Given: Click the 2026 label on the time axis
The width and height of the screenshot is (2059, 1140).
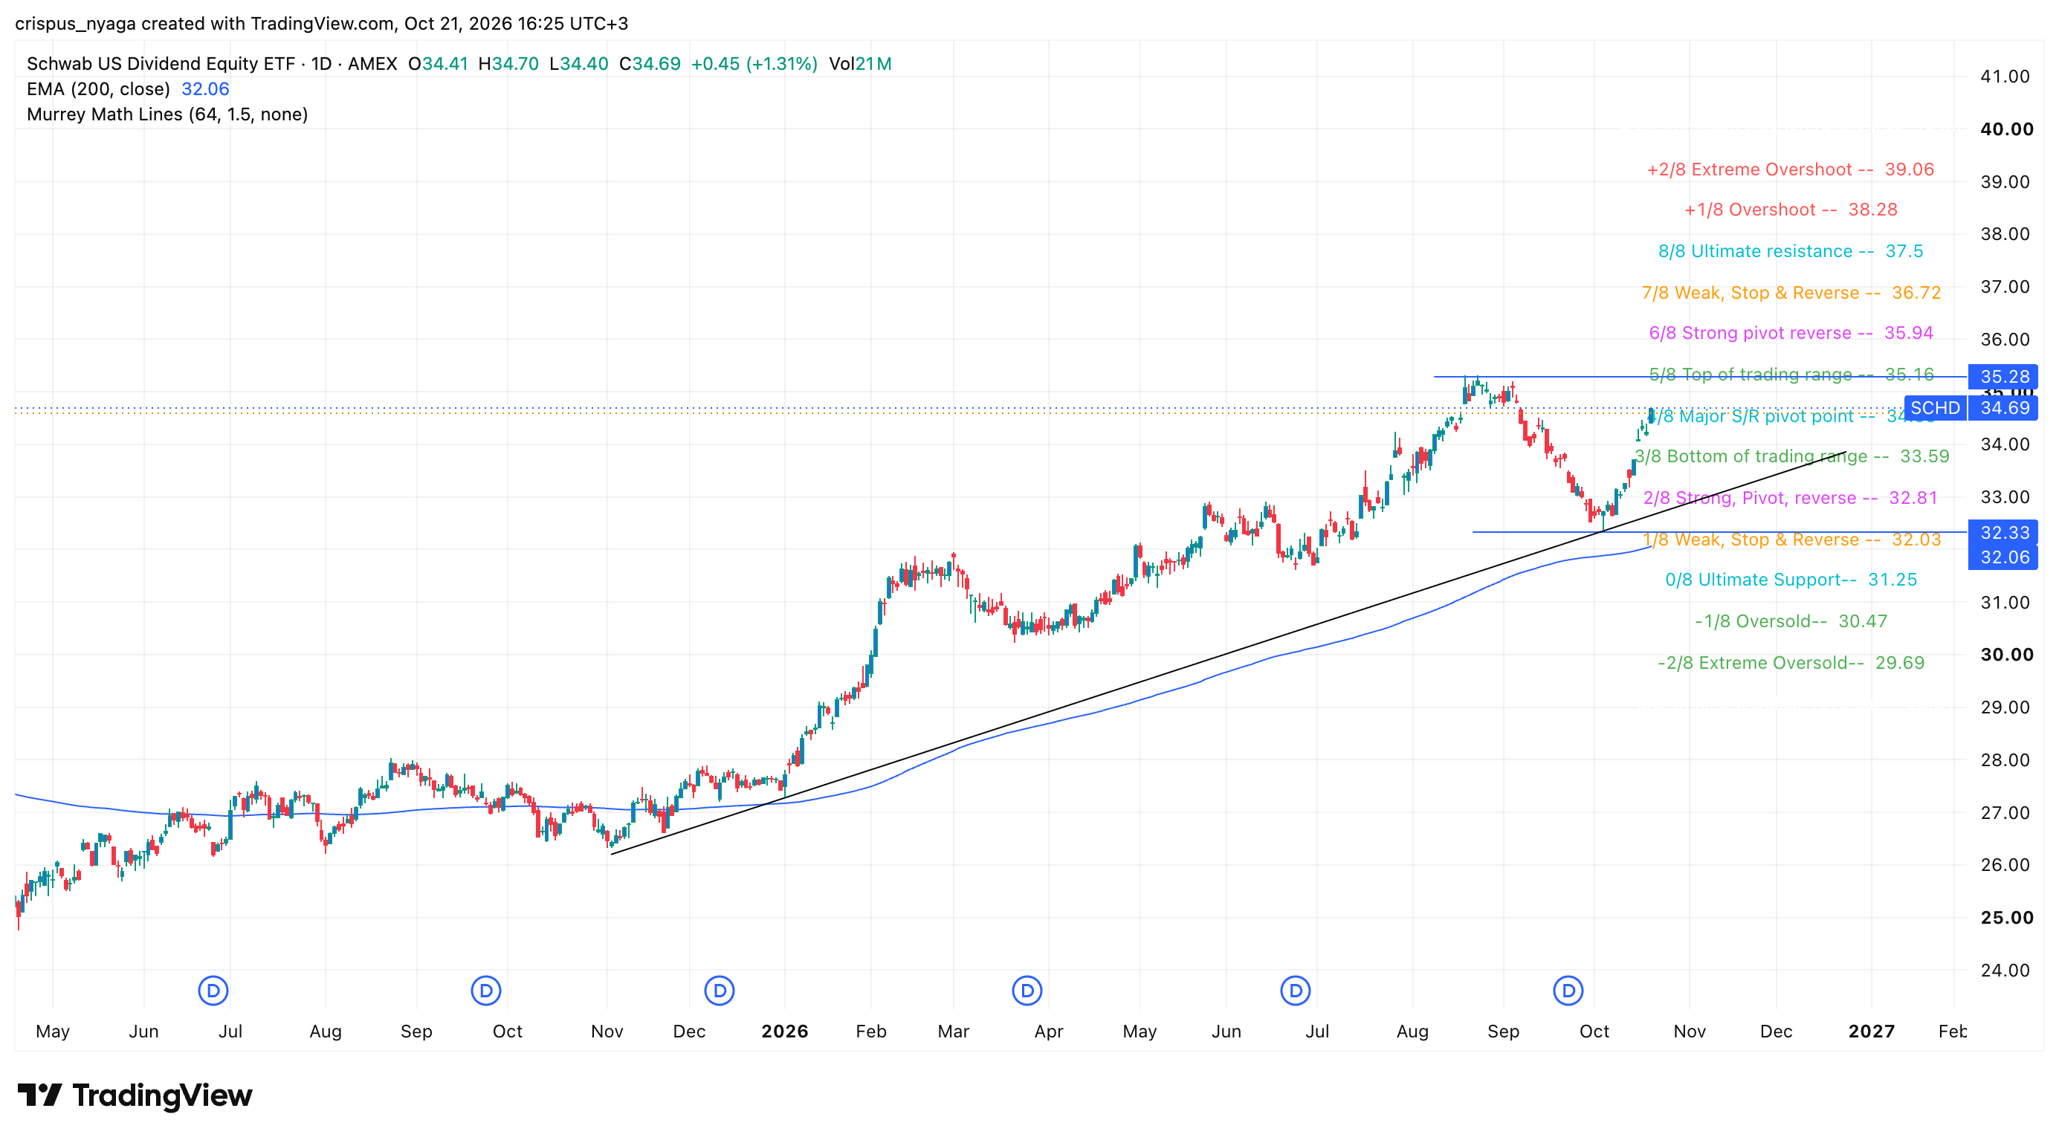Looking at the screenshot, I should click(x=784, y=1031).
